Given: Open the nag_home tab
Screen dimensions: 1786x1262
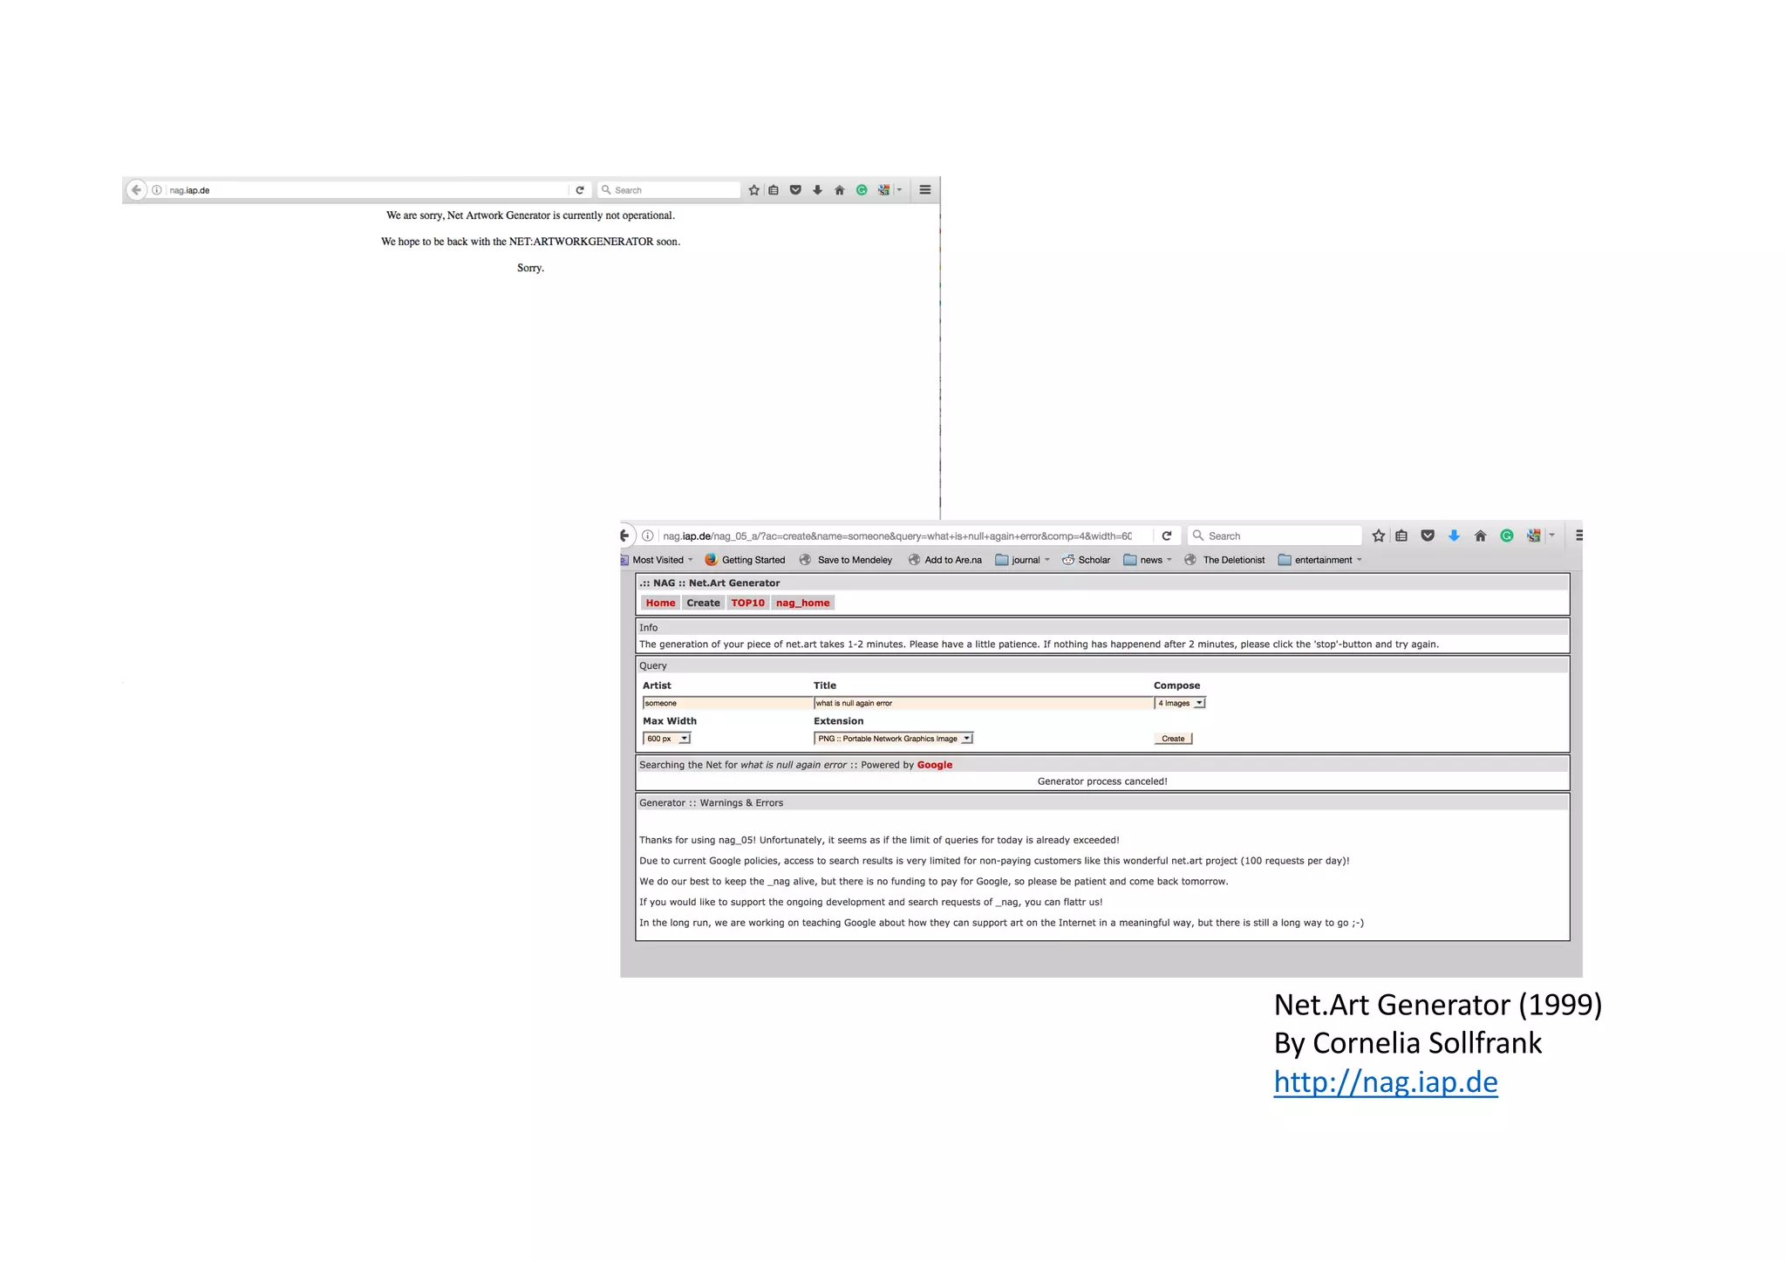Looking at the screenshot, I should [x=802, y=603].
